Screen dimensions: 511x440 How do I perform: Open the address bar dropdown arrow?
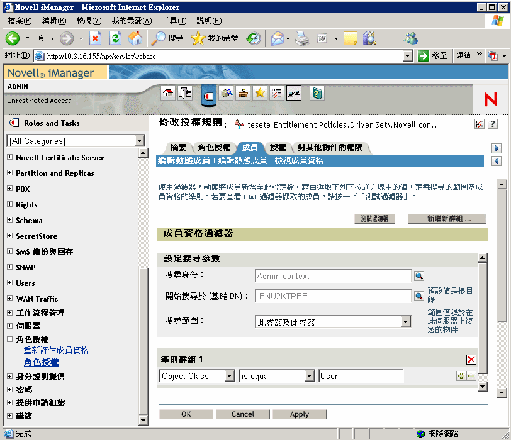coord(407,56)
